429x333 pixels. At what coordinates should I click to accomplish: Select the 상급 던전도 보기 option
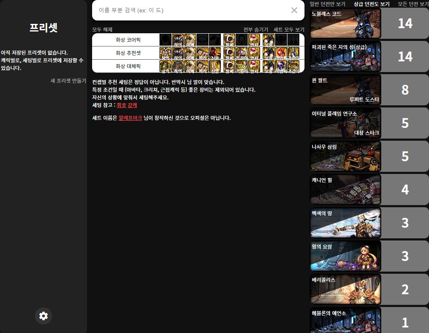[371, 4]
